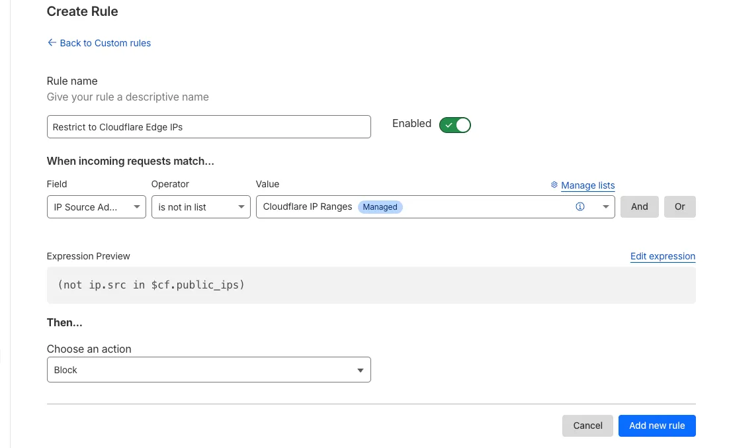This screenshot has width=729, height=448.
Task: Open the Choose an action dropdown
Action: 208,369
